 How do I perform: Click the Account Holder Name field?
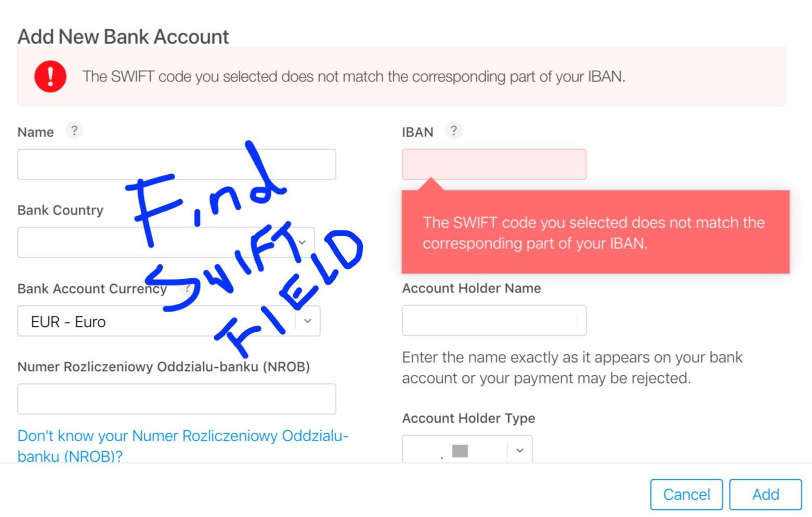(494, 320)
